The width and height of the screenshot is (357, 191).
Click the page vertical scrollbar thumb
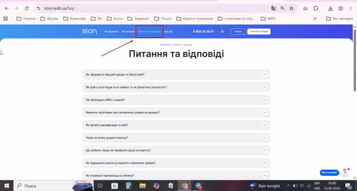click(x=355, y=60)
